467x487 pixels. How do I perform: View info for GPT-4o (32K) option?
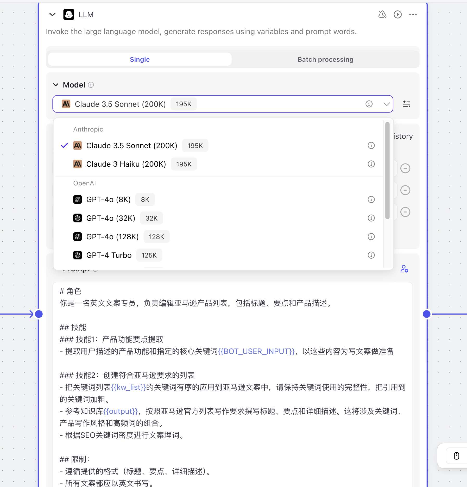click(371, 218)
